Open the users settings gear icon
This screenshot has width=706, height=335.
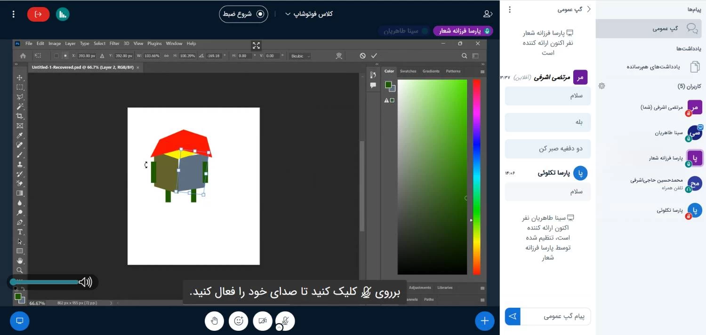click(602, 86)
